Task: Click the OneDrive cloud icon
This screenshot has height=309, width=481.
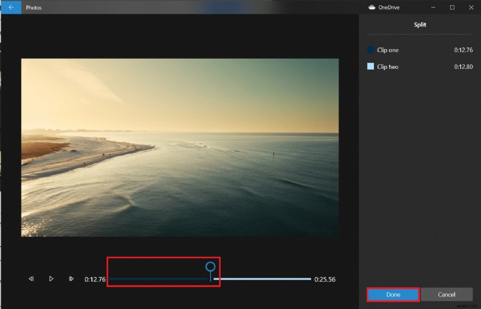Action: point(372,7)
